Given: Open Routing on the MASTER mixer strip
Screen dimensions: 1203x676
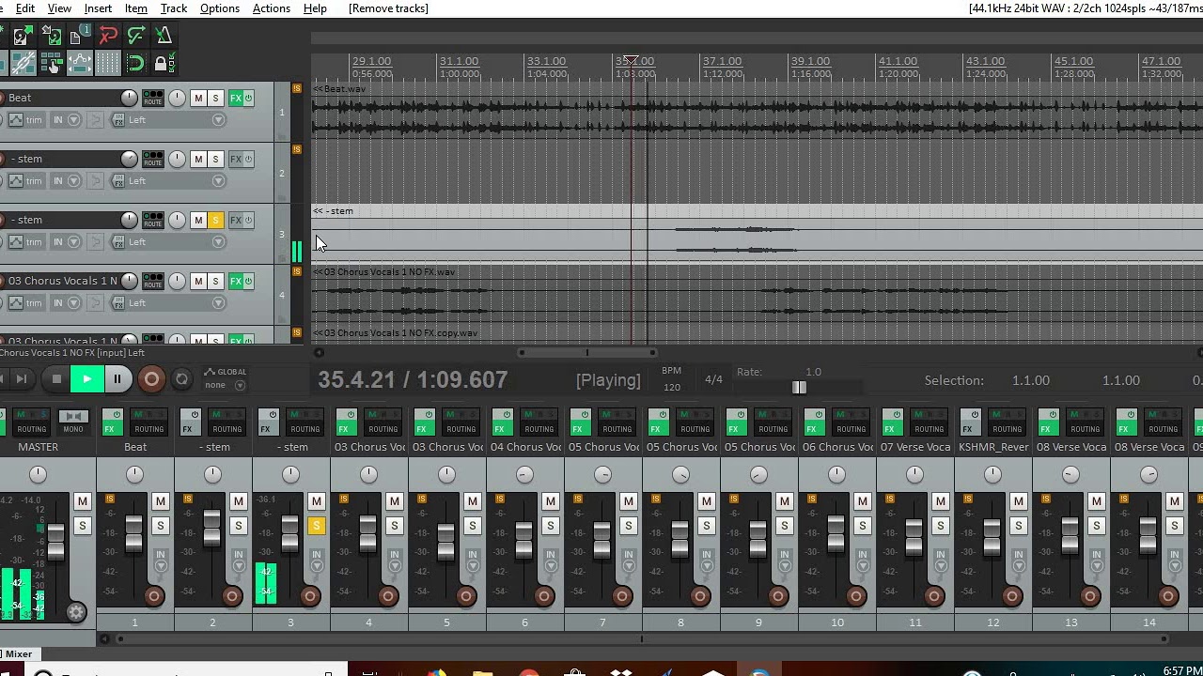Looking at the screenshot, I should [x=31, y=429].
